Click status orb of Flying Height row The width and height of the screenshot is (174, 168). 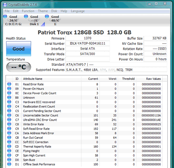click(x=9, y=151)
